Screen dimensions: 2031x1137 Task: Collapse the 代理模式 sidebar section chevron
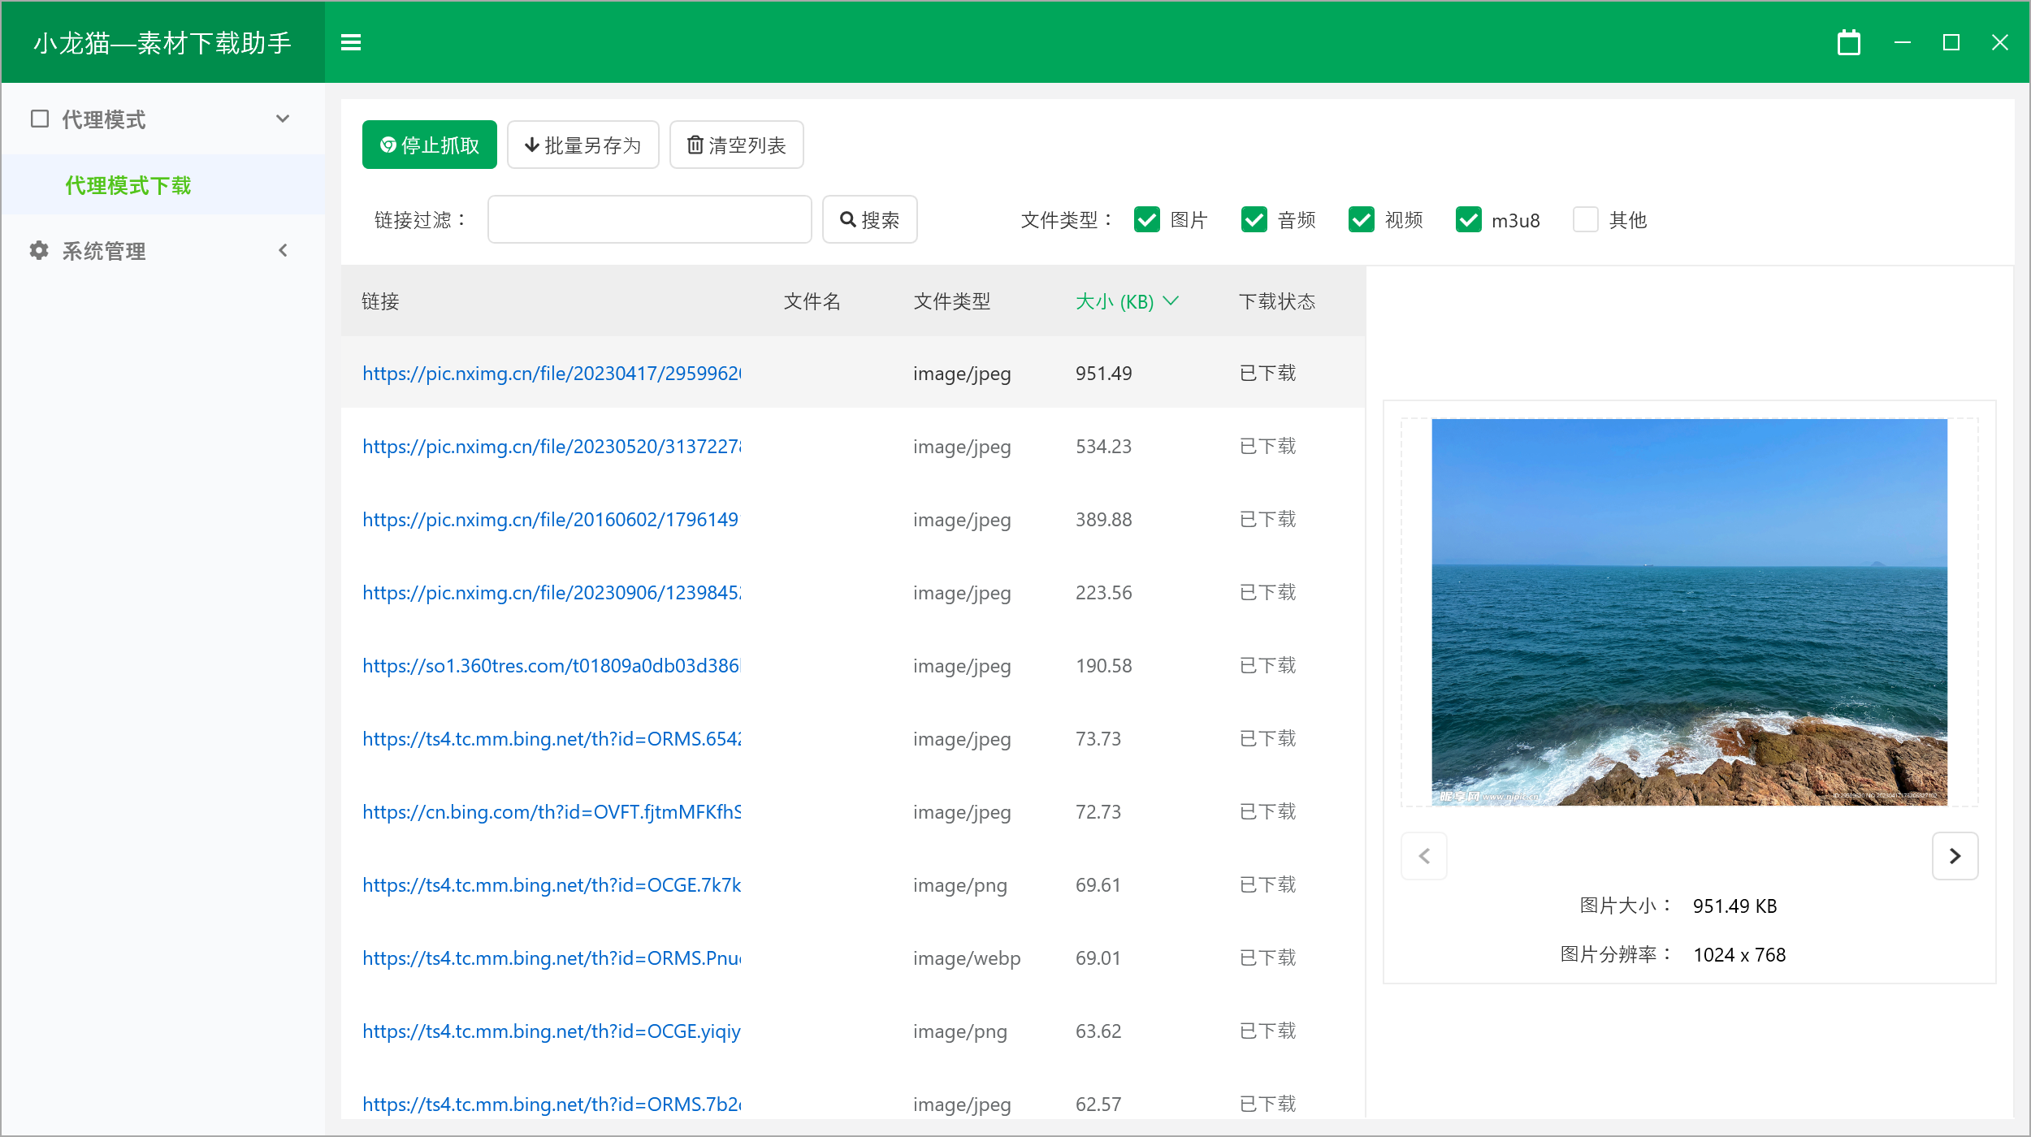283,119
